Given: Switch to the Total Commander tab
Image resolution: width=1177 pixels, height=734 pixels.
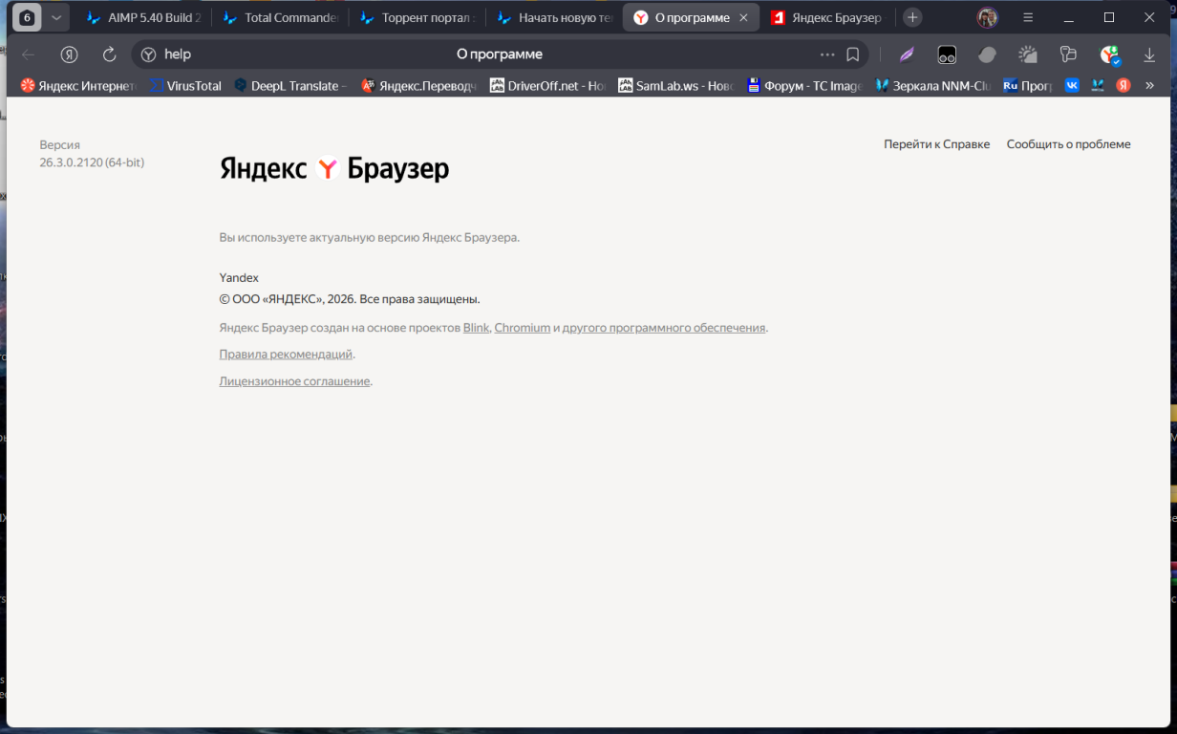Looking at the screenshot, I should pyautogui.click(x=280, y=17).
